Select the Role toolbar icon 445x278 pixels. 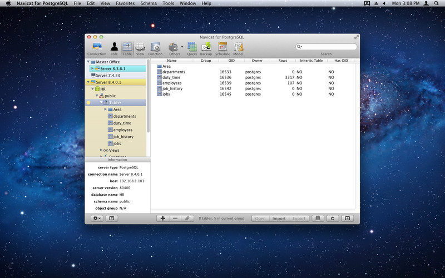coord(114,49)
